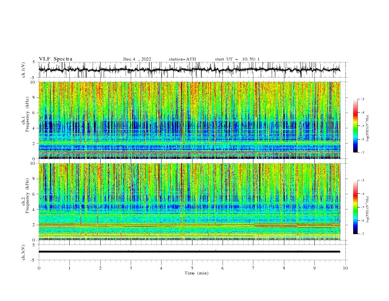Click the "6" tick on the time axis
The height and width of the screenshot is (301, 389).
222,268
